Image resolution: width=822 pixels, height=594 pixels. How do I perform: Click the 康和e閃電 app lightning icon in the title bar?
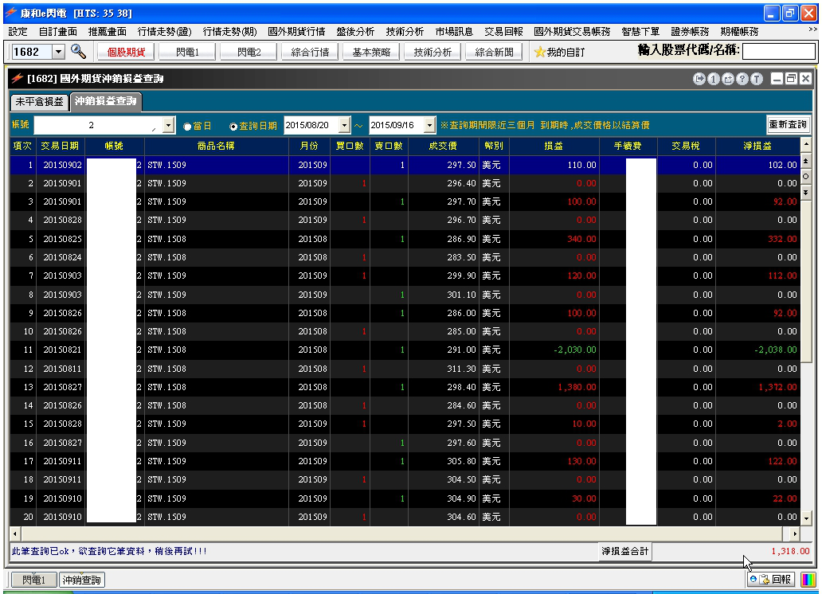tap(11, 13)
